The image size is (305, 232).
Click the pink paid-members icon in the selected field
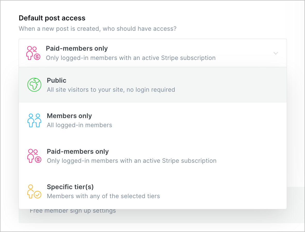tap(33, 53)
